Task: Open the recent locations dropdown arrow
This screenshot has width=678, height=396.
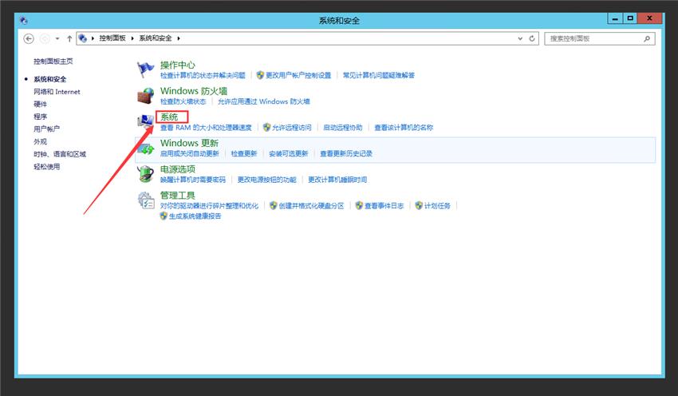Action: [x=57, y=38]
